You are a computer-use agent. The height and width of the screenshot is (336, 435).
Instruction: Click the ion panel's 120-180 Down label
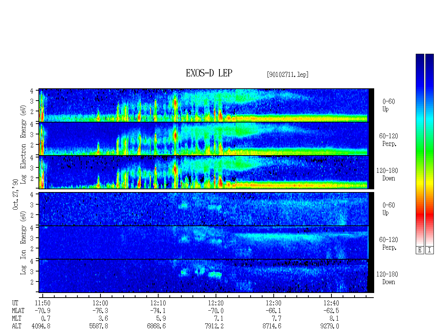click(x=387, y=278)
